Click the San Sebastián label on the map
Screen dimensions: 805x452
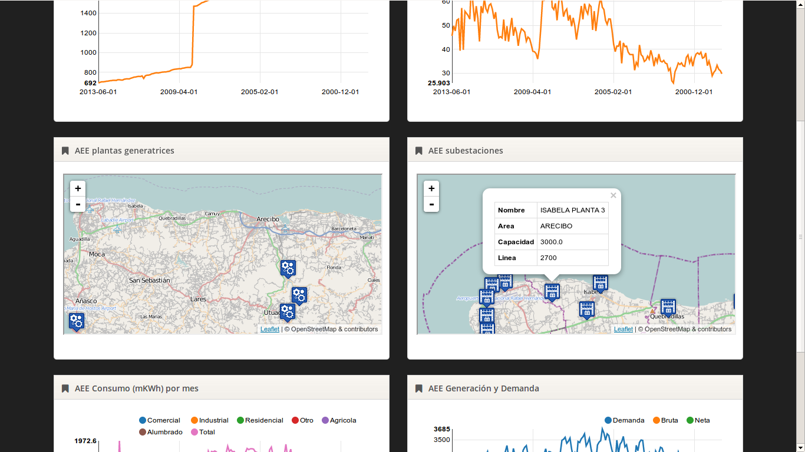pyautogui.click(x=150, y=280)
